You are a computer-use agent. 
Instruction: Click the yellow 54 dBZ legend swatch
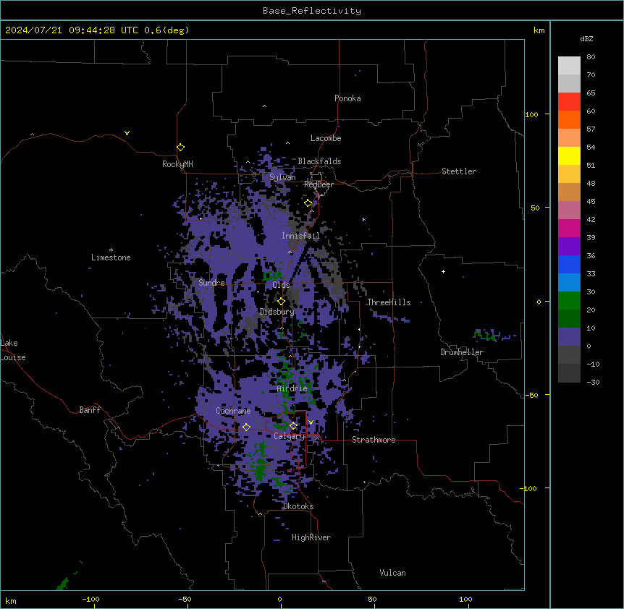coord(569,156)
